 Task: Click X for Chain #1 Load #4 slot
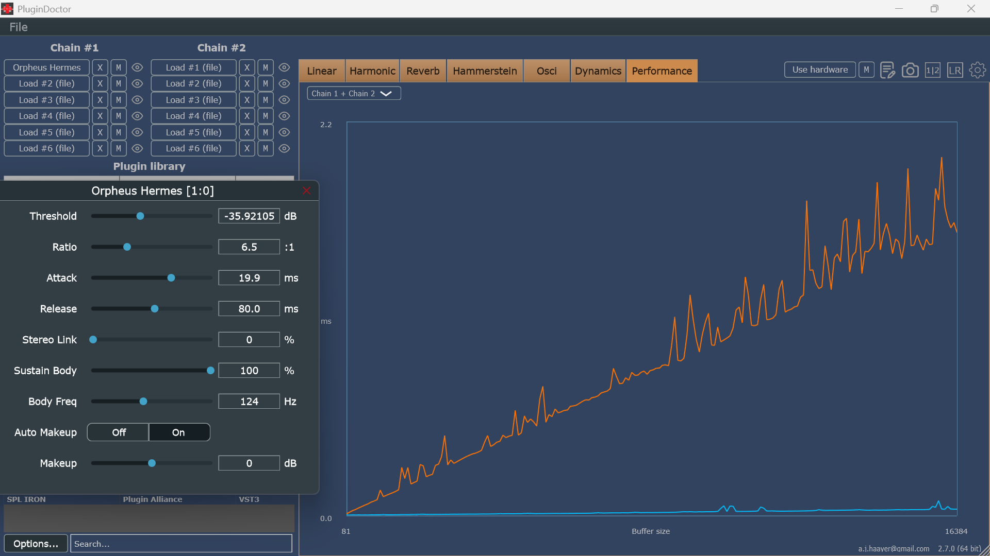[100, 116]
